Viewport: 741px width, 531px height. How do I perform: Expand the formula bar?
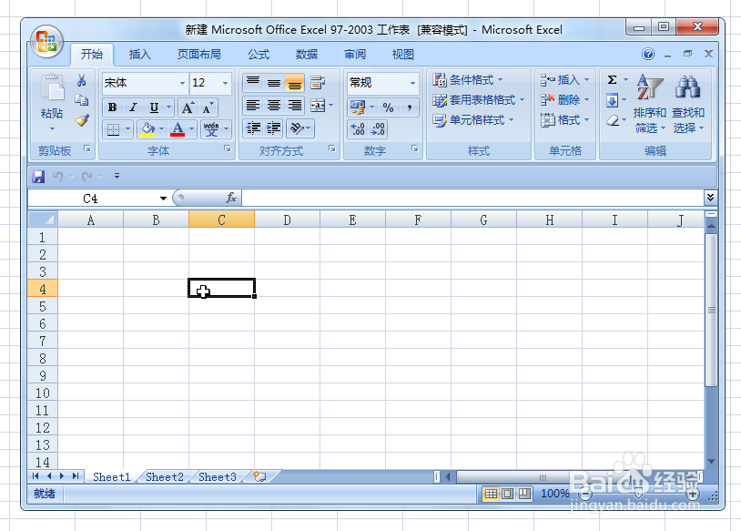click(710, 197)
